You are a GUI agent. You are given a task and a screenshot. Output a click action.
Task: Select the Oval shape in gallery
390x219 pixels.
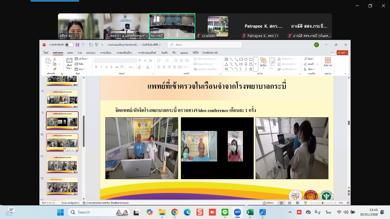click(x=246, y=60)
